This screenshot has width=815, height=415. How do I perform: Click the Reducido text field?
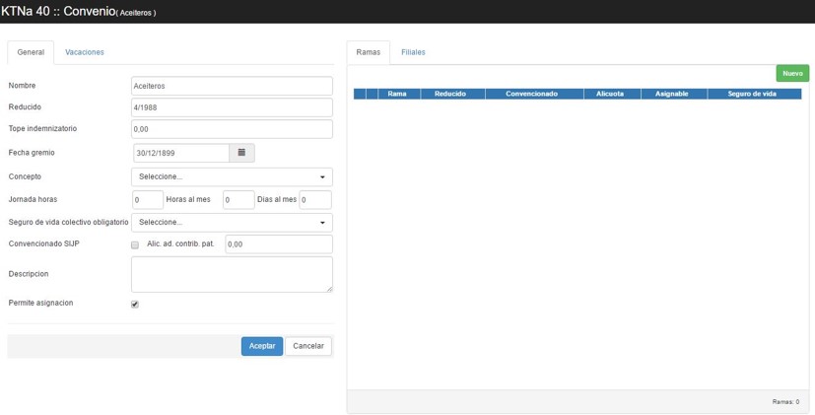tap(232, 107)
